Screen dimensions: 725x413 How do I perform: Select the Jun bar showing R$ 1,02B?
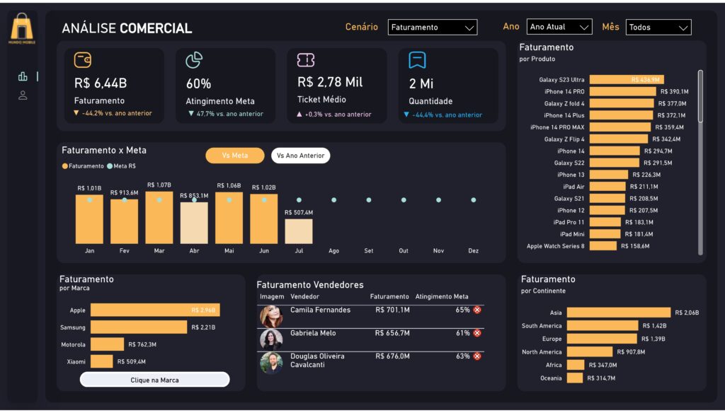[x=264, y=219]
